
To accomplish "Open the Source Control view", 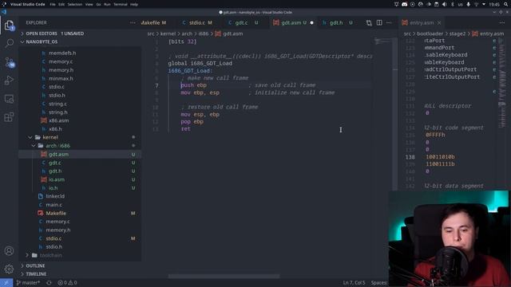I will (x=9, y=62).
